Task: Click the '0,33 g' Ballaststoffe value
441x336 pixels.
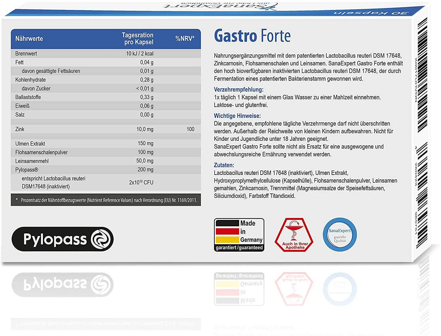Action: [147, 97]
